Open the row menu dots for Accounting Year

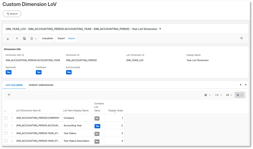[12, 125]
